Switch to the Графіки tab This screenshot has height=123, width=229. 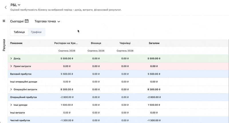(36, 32)
